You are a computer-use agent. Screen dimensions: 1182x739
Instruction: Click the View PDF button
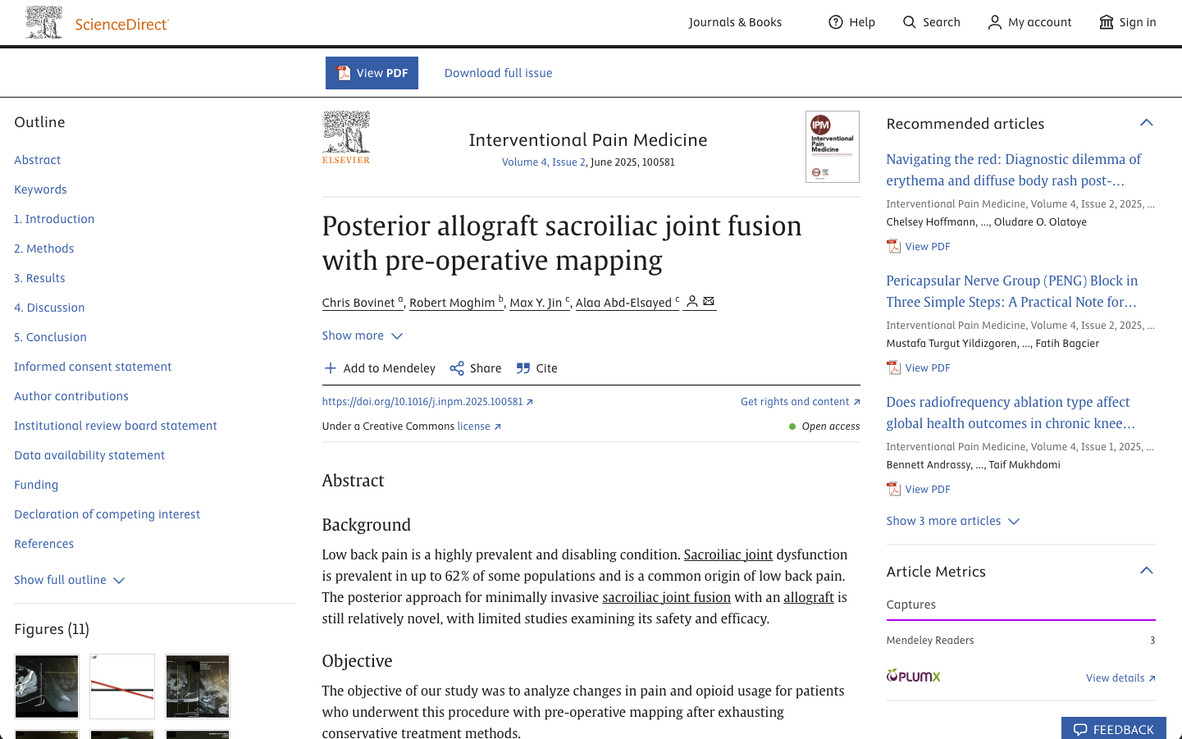tap(372, 73)
